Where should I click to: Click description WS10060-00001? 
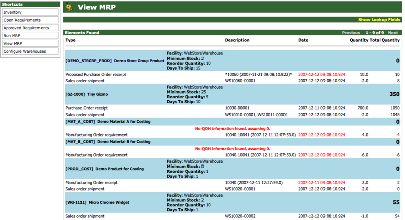pos(240,81)
